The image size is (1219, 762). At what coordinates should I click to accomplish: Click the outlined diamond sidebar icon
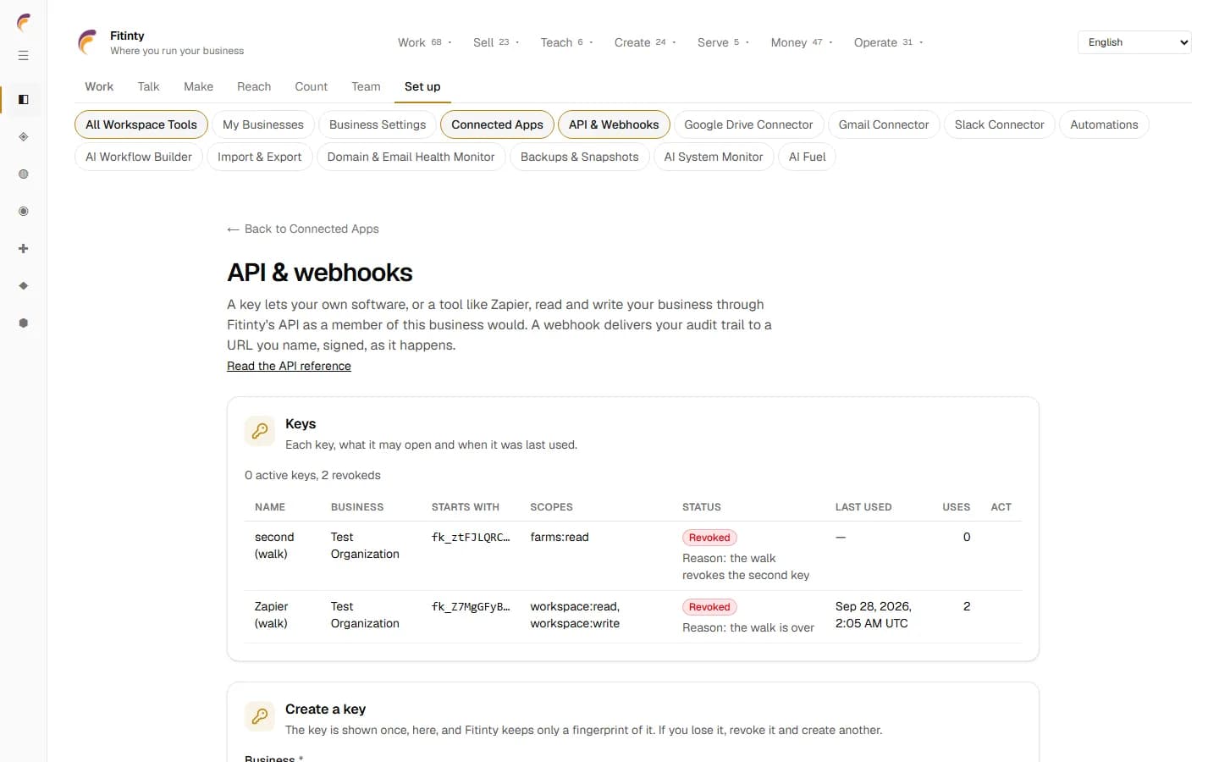24,137
